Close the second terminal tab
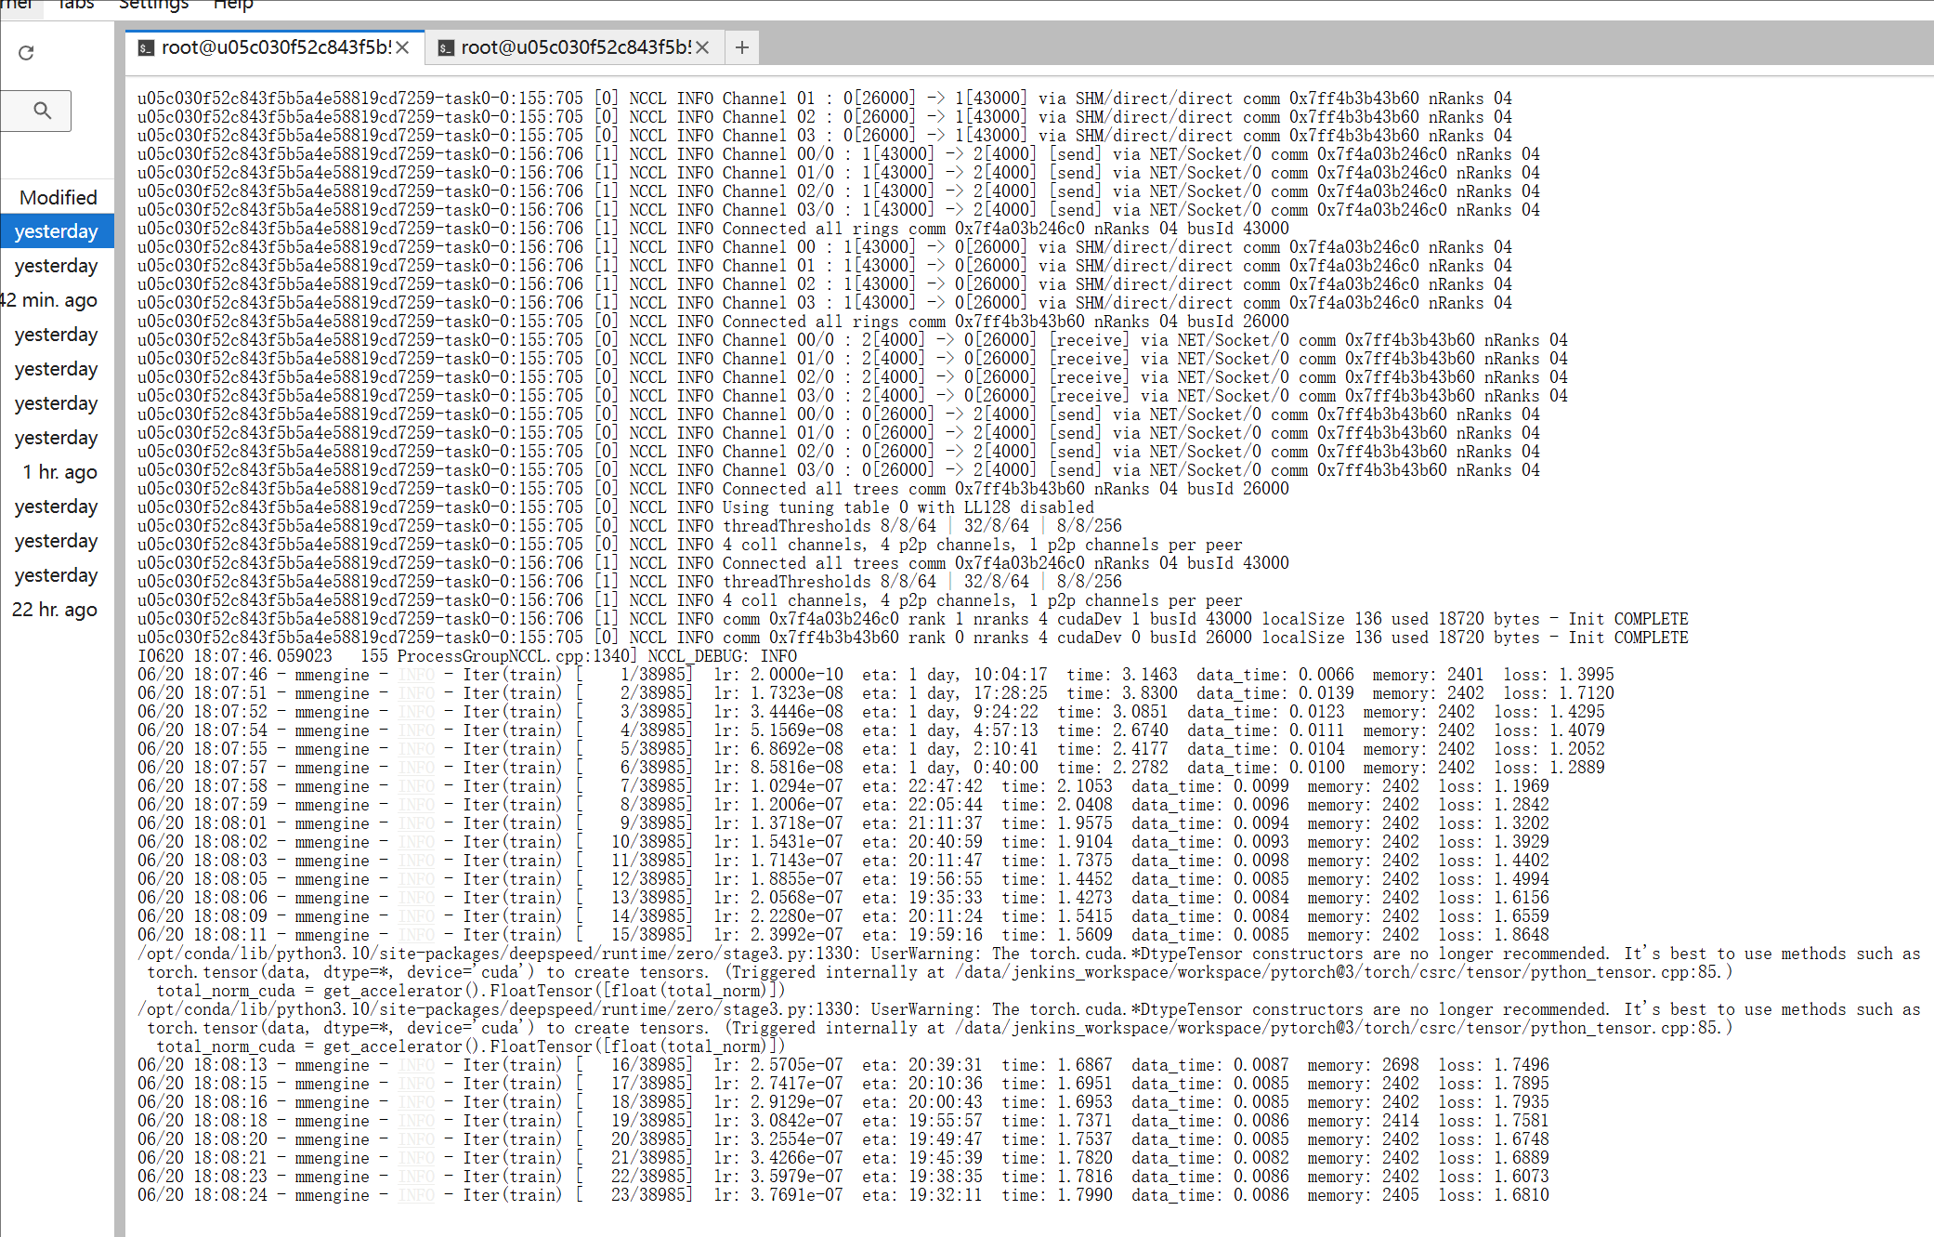 [x=702, y=47]
